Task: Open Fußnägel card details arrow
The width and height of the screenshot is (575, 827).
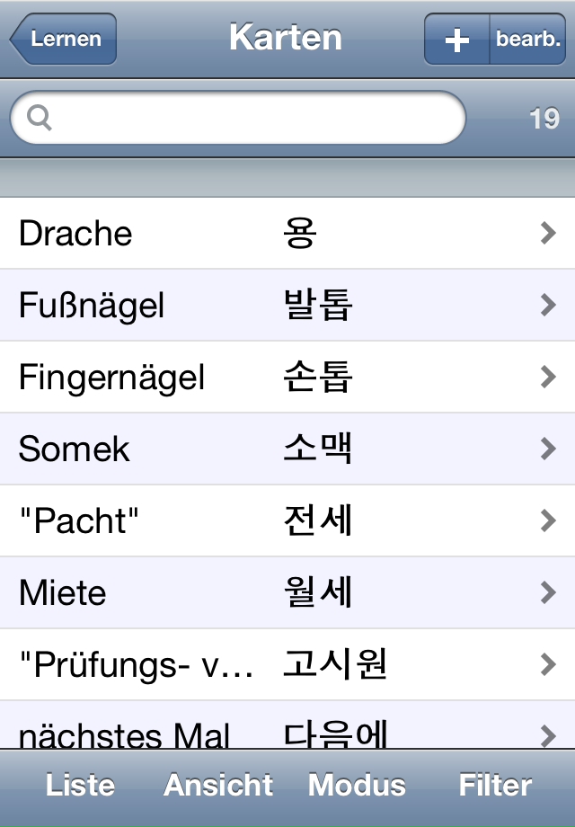Action: [548, 306]
